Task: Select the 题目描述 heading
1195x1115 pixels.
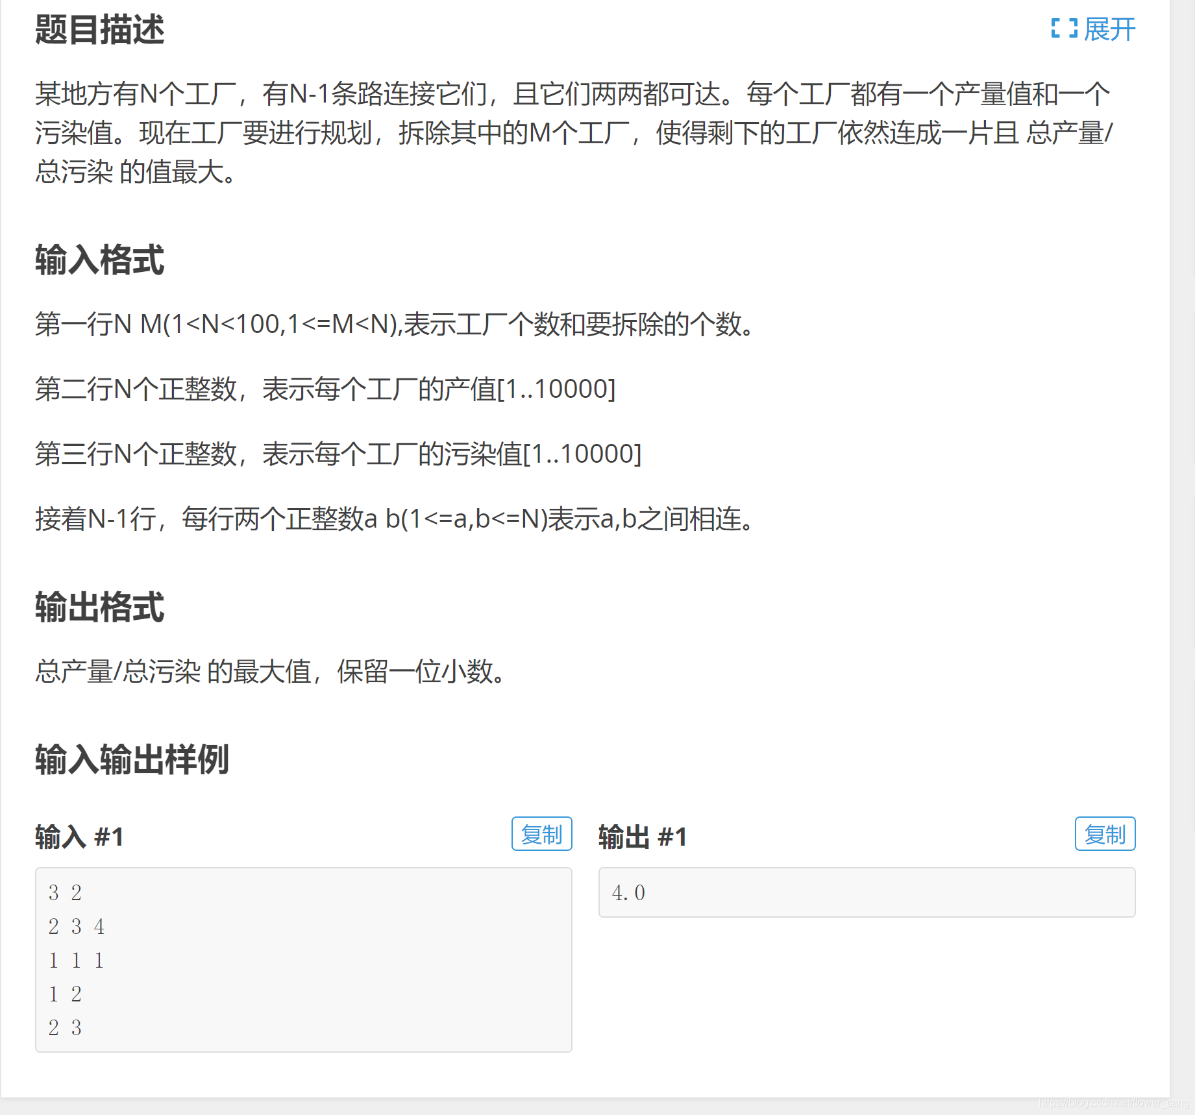Action: (100, 30)
